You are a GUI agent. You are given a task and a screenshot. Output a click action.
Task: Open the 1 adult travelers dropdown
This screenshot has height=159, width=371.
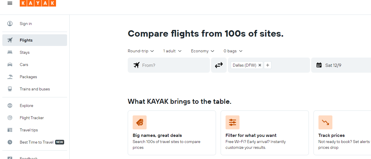point(172,51)
